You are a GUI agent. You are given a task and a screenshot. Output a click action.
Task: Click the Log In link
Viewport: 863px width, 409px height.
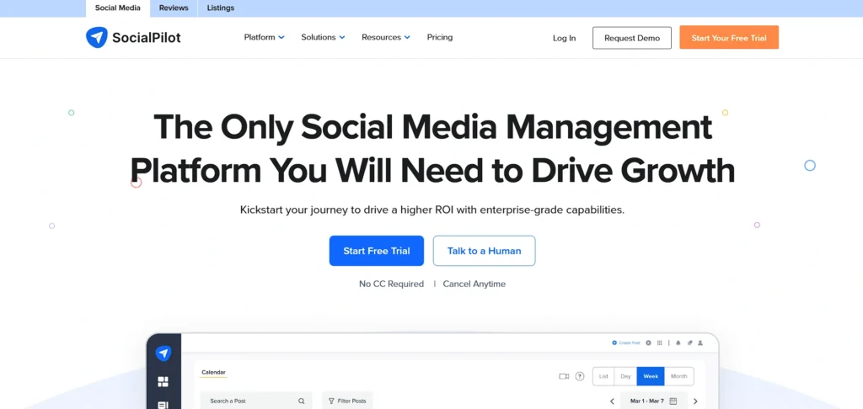point(564,38)
